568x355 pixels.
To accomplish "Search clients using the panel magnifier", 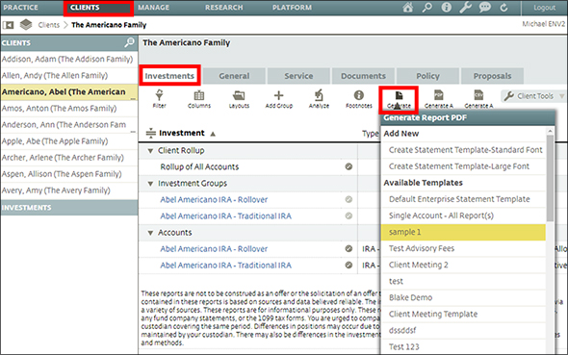I will (129, 42).
